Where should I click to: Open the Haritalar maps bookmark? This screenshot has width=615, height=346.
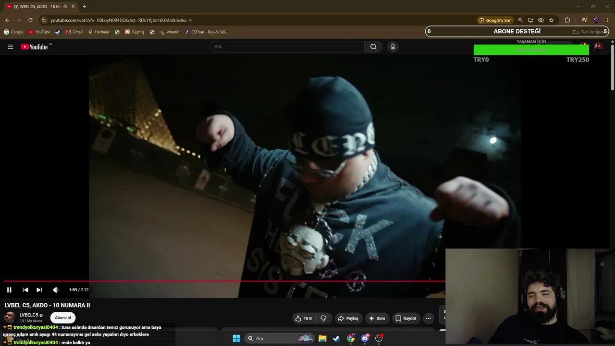pos(98,32)
